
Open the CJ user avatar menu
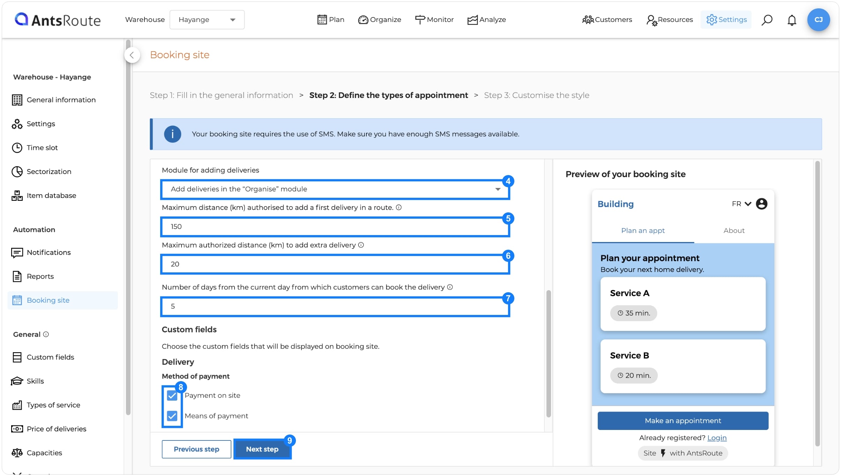pos(818,20)
